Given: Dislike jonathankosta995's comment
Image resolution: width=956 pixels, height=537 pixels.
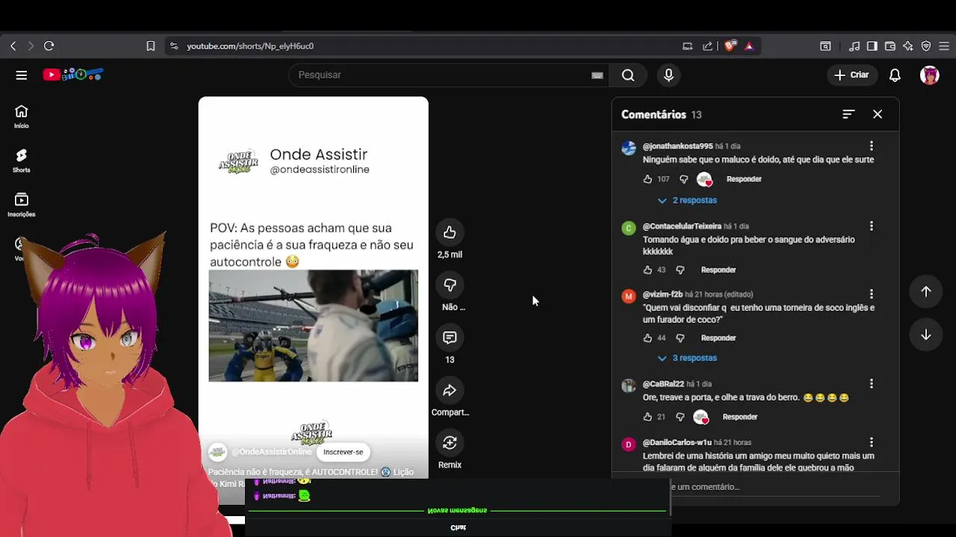Looking at the screenshot, I should (x=683, y=179).
